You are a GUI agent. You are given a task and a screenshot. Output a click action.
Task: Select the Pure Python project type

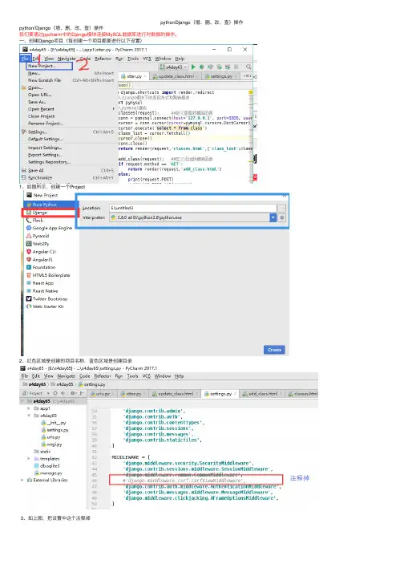point(41,205)
